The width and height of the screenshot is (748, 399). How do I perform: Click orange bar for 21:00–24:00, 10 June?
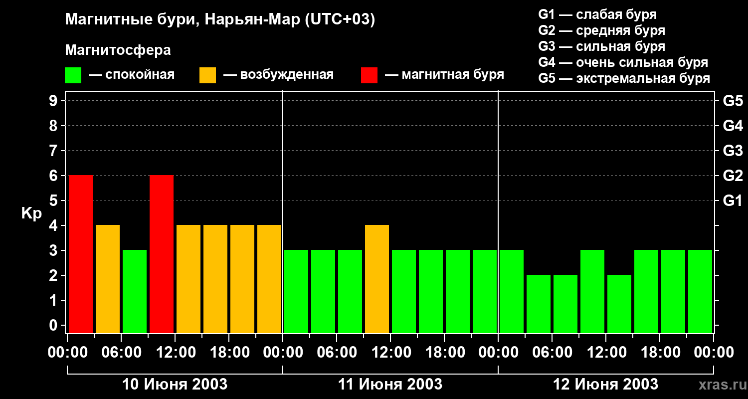coord(269,279)
